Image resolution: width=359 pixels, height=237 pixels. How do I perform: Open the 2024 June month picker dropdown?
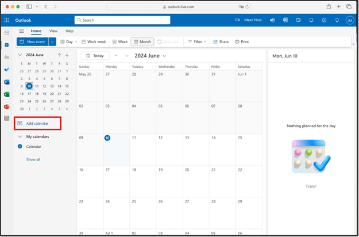click(164, 56)
